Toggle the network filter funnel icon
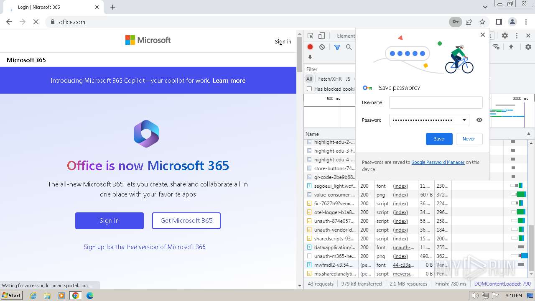This screenshot has width=535, height=301. [x=337, y=47]
